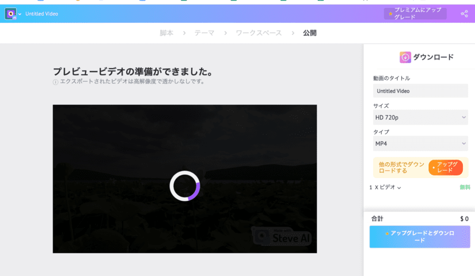
Task: Open the share icon in header
Action: [464, 14]
